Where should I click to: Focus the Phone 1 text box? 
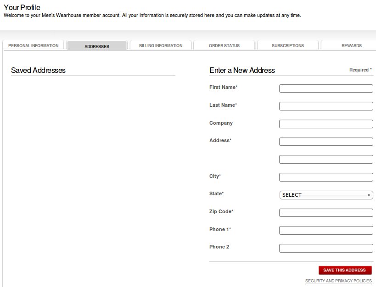[326, 230]
